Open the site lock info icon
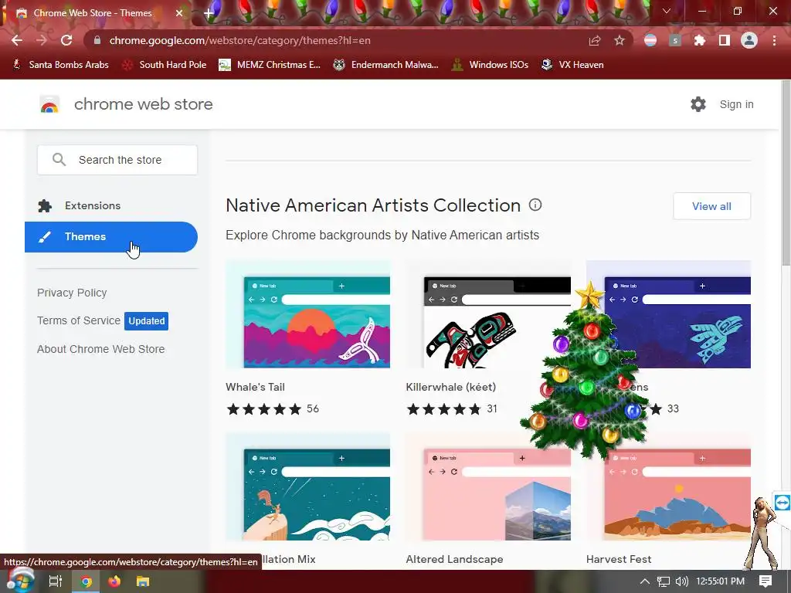791x593 pixels. (x=97, y=40)
